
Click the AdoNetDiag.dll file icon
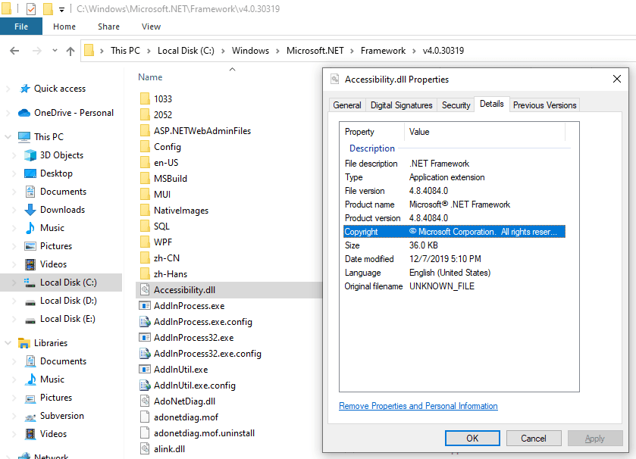tap(145, 401)
